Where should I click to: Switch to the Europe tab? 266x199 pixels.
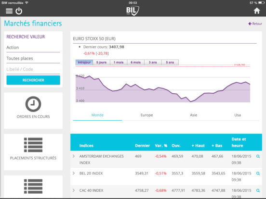[x=147, y=115]
